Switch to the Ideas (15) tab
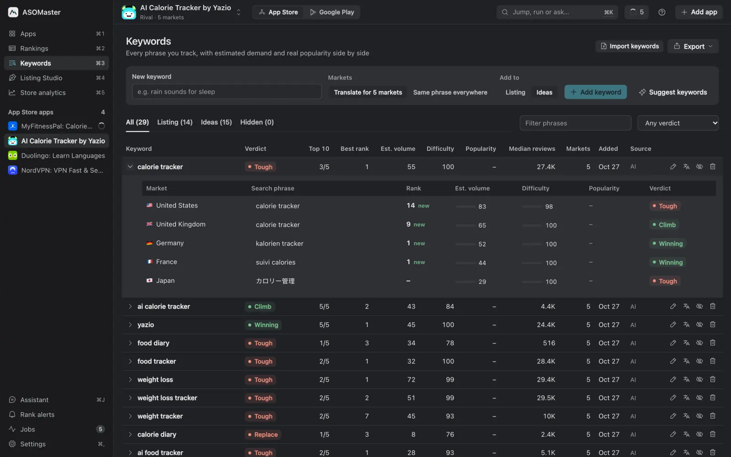Viewport: 731px width, 457px height. 216,122
